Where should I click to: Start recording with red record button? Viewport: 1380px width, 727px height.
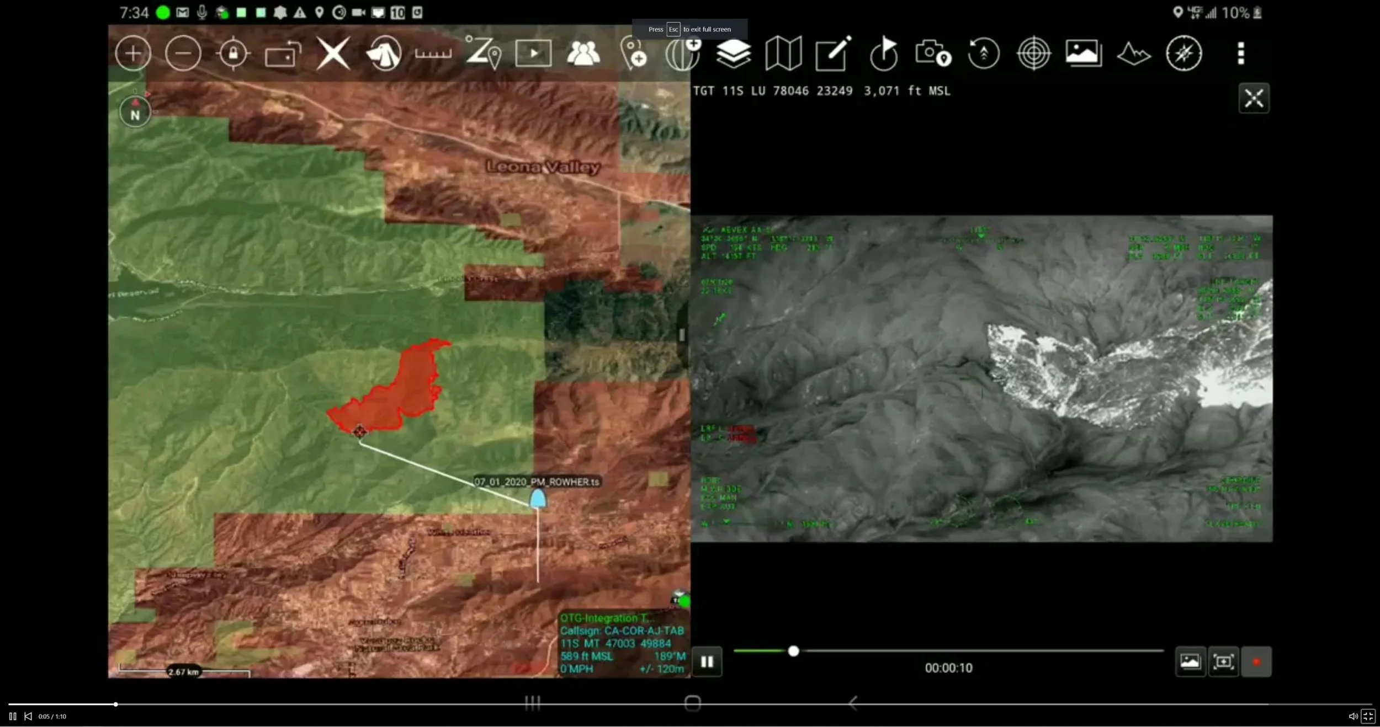point(1256,661)
